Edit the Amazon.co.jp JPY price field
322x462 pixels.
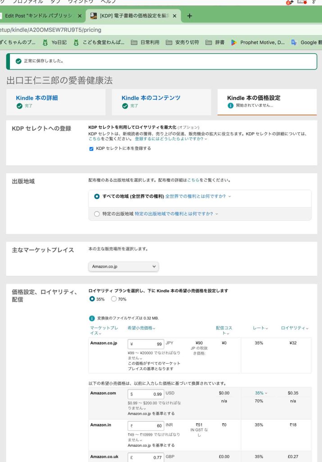click(x=146, y=344)
